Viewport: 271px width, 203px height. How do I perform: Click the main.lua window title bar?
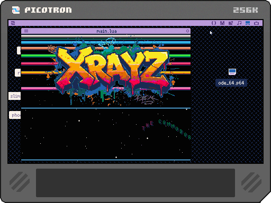[x=106, y=31]
